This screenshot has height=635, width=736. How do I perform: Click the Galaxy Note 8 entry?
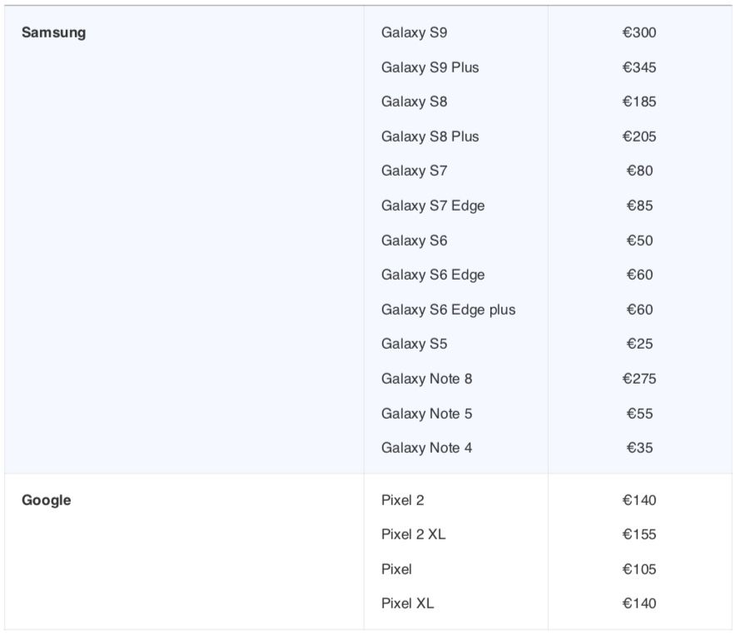click(426, 379)
